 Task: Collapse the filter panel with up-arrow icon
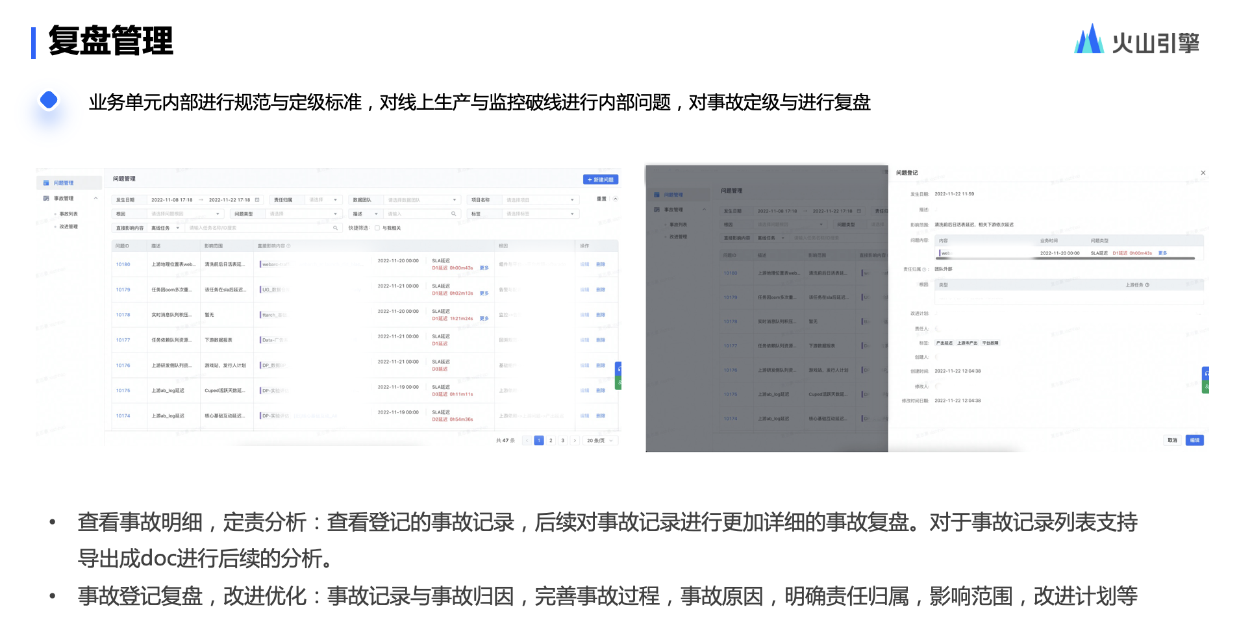615,199
